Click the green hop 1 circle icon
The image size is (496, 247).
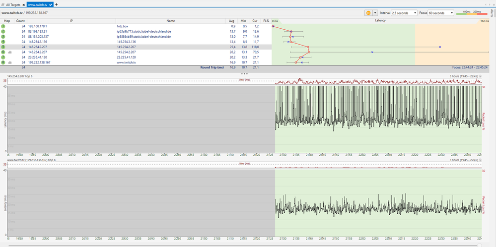tap(3, 26)
